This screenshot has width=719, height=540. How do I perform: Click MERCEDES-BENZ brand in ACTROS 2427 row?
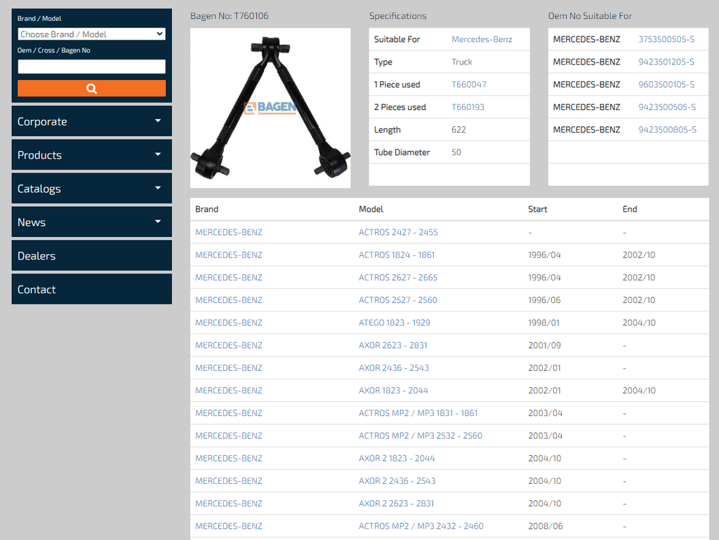pyautogui.click(x=229, y=232)
